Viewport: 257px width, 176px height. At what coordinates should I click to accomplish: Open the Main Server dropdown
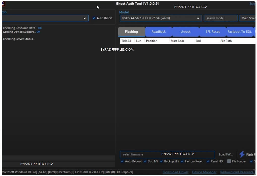click(x=247, y=18)
